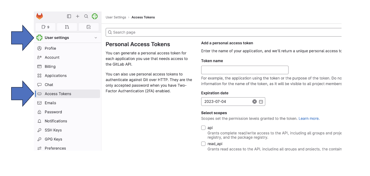The image size is (370, 176).
Task: Click the GitLab fox logo
Action: tap(39, 16)
